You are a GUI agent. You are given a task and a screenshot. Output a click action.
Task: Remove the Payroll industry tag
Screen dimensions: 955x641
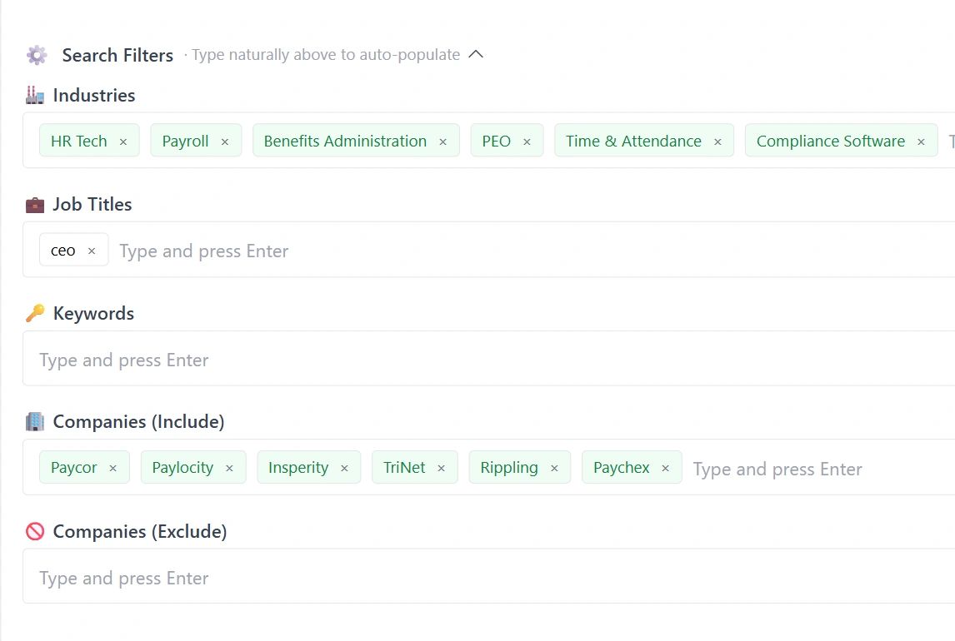[x=225, y=142]
